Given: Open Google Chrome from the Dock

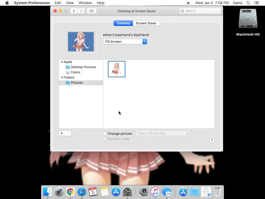Looking at the screenshot, I should pyautogui.click(x=70, y=192).
